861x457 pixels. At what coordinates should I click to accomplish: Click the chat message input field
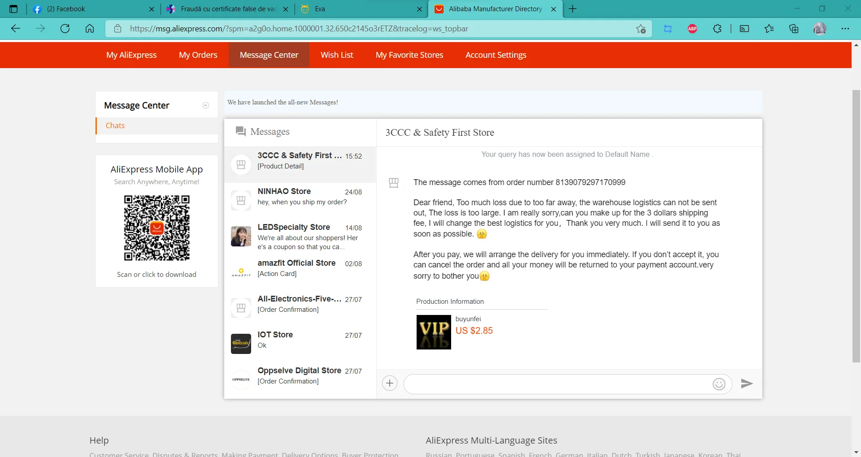568,384
